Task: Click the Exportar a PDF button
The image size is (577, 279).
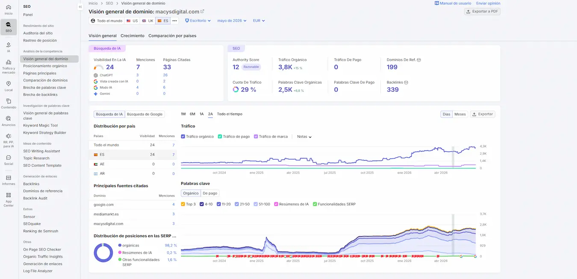Action: 482,12
